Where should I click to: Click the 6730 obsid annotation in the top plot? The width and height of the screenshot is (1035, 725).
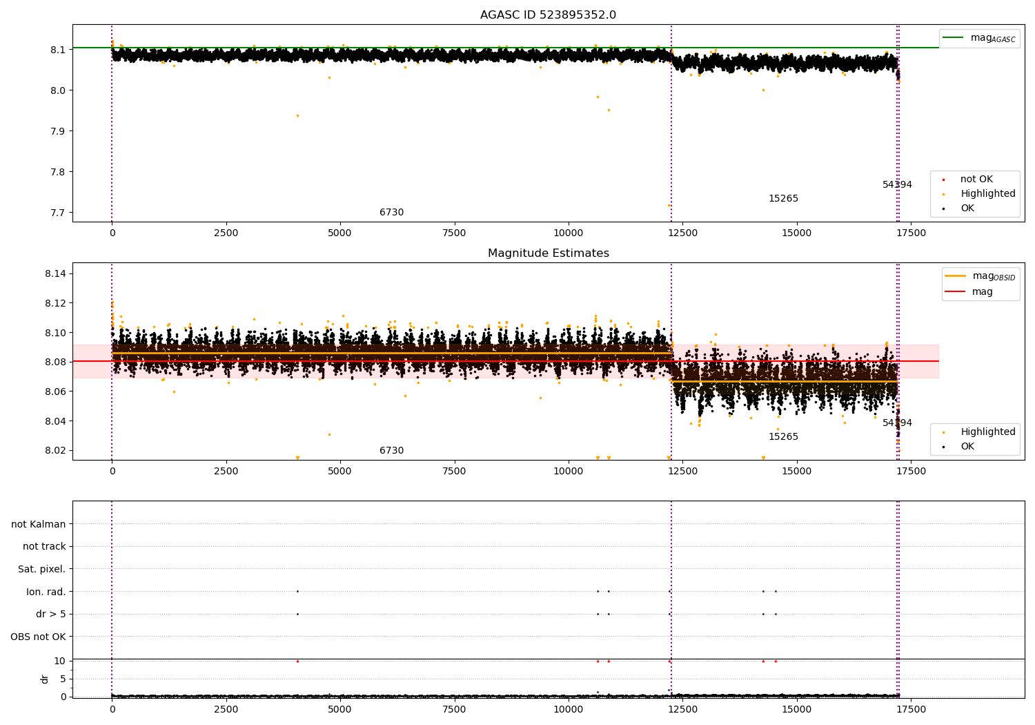click(x=391, y=213)
